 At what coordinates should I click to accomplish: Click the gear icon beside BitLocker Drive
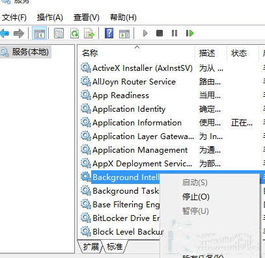click(86, 218)
